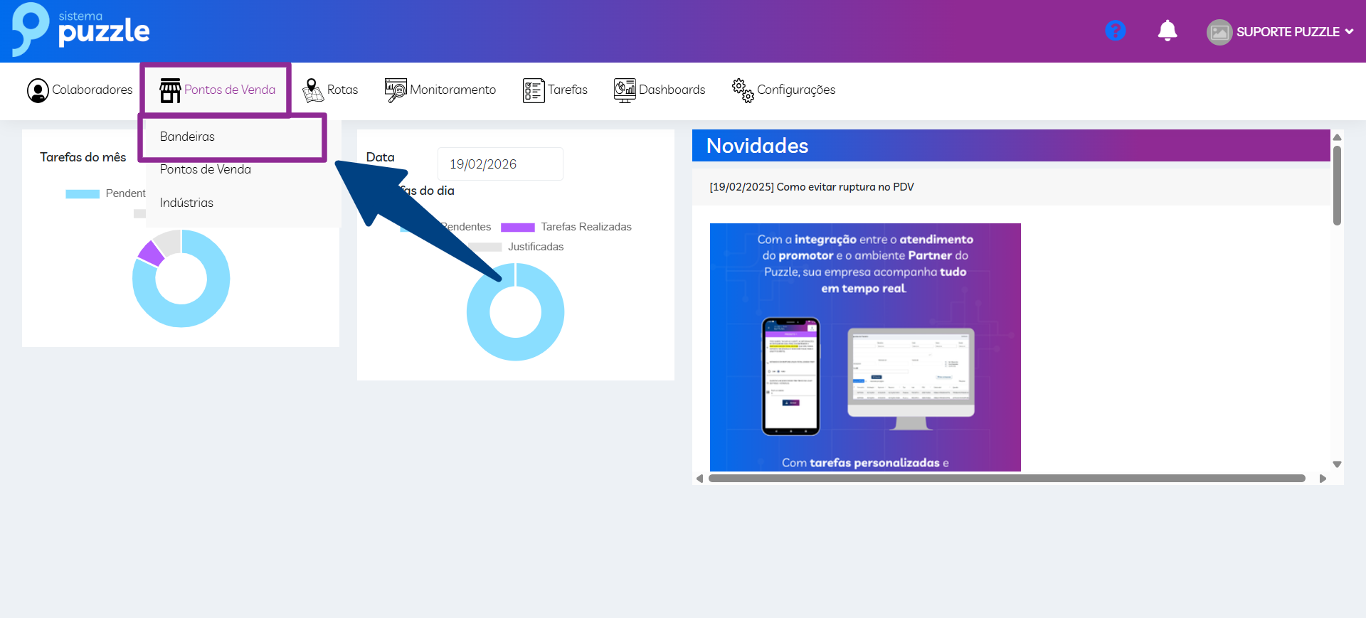Click the Configurações gears icon
1366x618 pixels.
[x=743, y=90]
